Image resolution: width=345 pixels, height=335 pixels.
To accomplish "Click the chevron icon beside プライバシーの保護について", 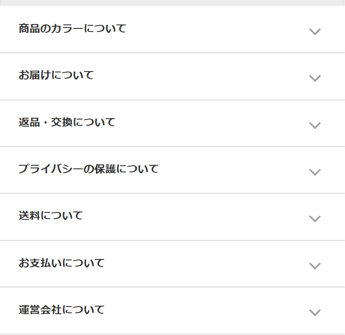I will pos(315,172).
